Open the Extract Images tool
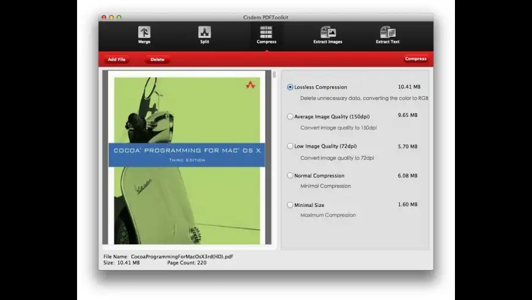 point(328,35)
